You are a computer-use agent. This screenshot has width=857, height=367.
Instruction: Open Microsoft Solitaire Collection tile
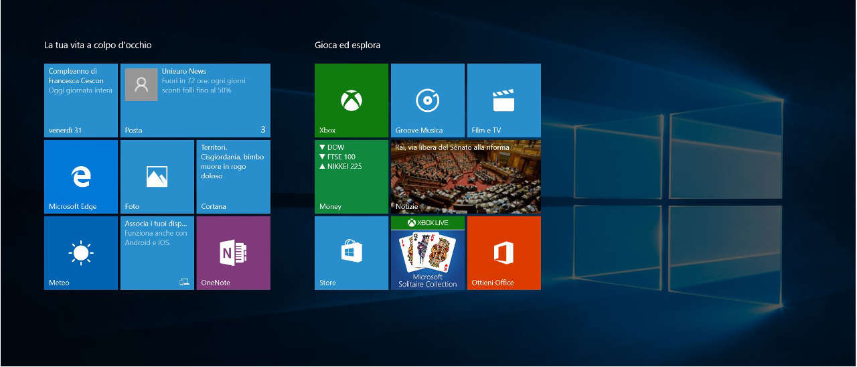[428, 253]
